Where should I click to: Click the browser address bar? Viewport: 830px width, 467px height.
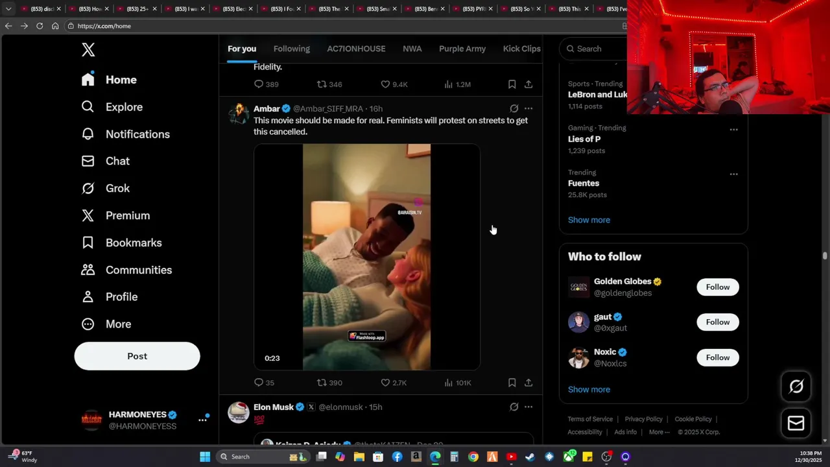click(344, 26)
